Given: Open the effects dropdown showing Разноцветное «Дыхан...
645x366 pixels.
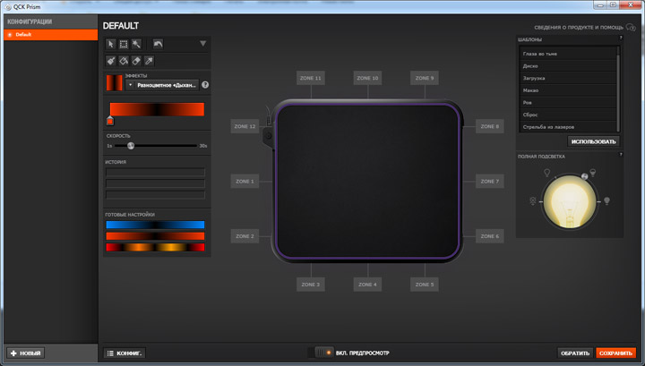Looking at the screenshot, I should pos(162,85).
